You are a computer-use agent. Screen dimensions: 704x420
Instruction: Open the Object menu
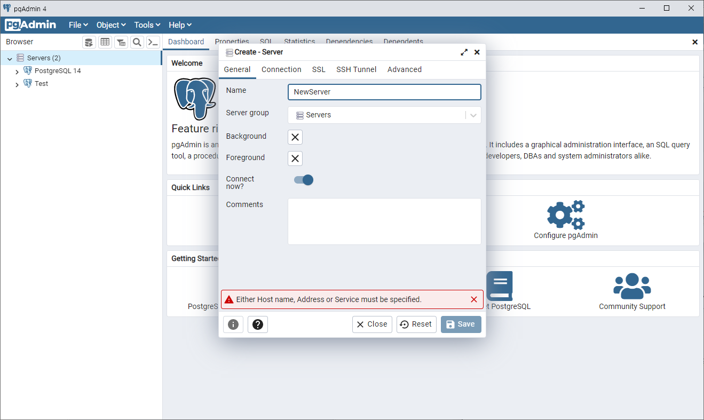click(x=111, y=25)
